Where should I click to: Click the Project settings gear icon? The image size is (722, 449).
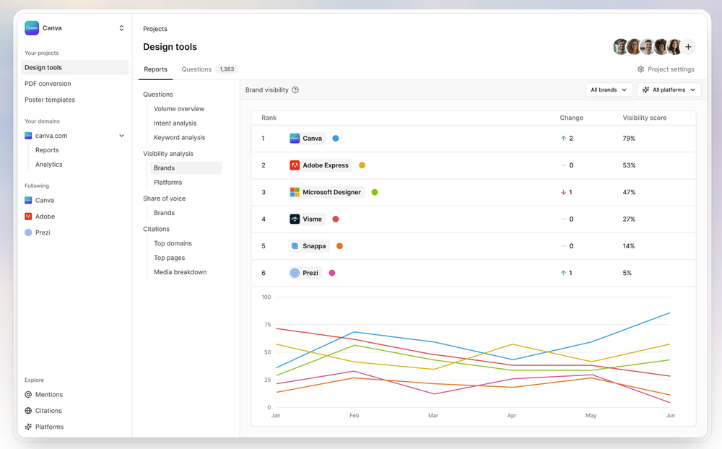coord(640,69)
